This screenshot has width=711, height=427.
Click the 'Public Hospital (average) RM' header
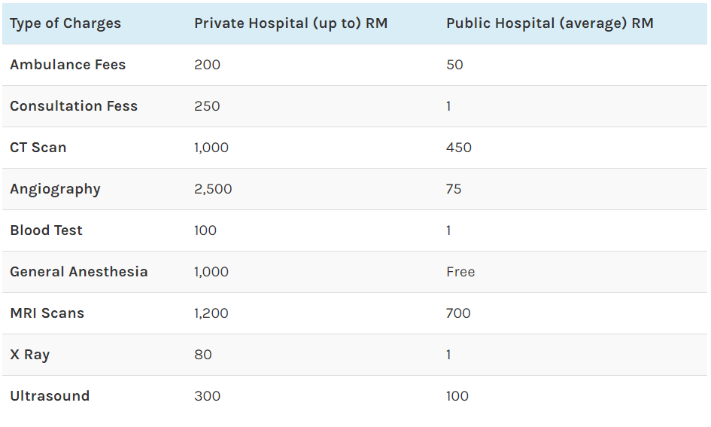[549, 23]
